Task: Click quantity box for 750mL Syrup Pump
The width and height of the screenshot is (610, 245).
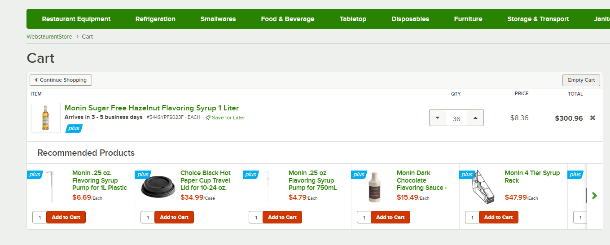Action: 256,217
